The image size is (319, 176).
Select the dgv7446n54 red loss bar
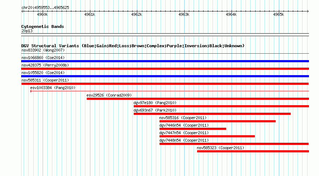point(193,129)
